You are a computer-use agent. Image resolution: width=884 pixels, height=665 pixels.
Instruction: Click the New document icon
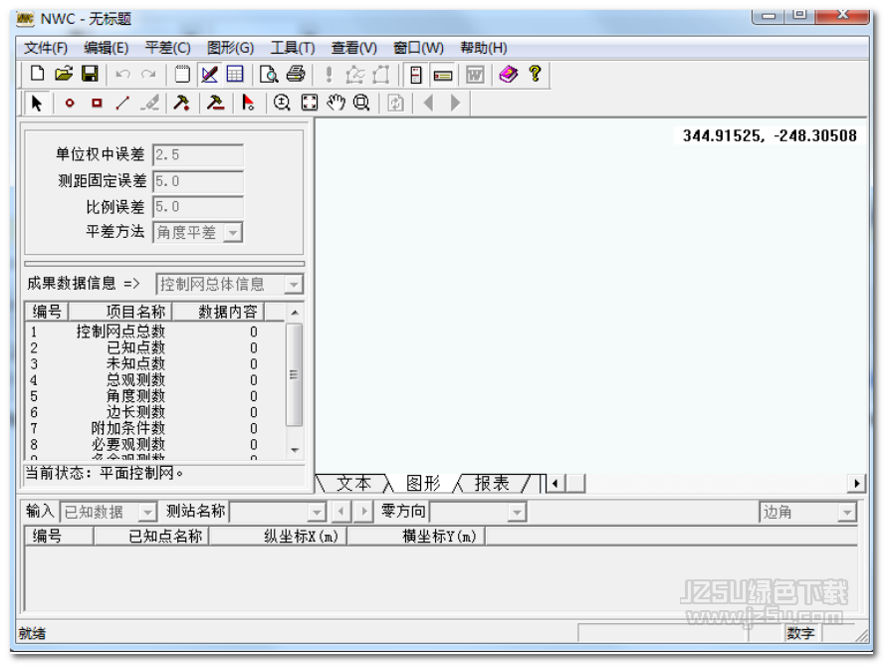tap(38, 74)
